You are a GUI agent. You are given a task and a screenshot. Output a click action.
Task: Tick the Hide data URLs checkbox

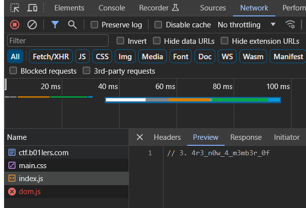click(156, 41)
